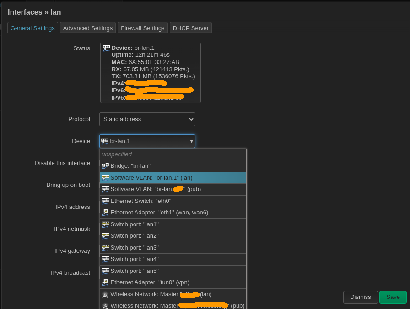
Task: Click the Software VLAN "br-lan.1" icon
Action: (105, 177)
